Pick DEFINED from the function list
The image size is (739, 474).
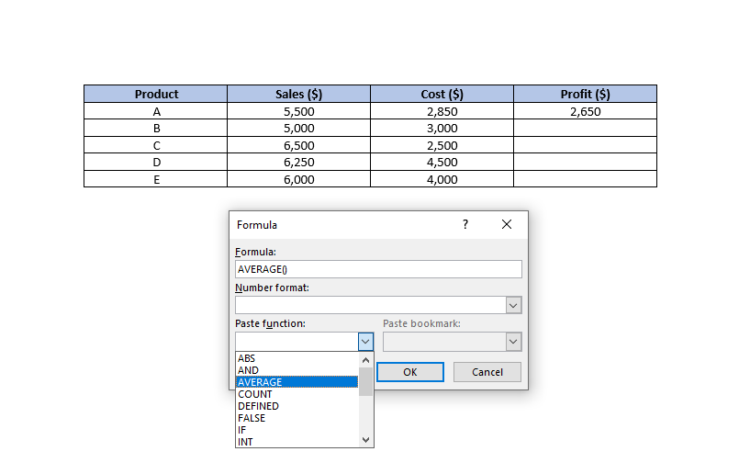(x=297, y=406)
